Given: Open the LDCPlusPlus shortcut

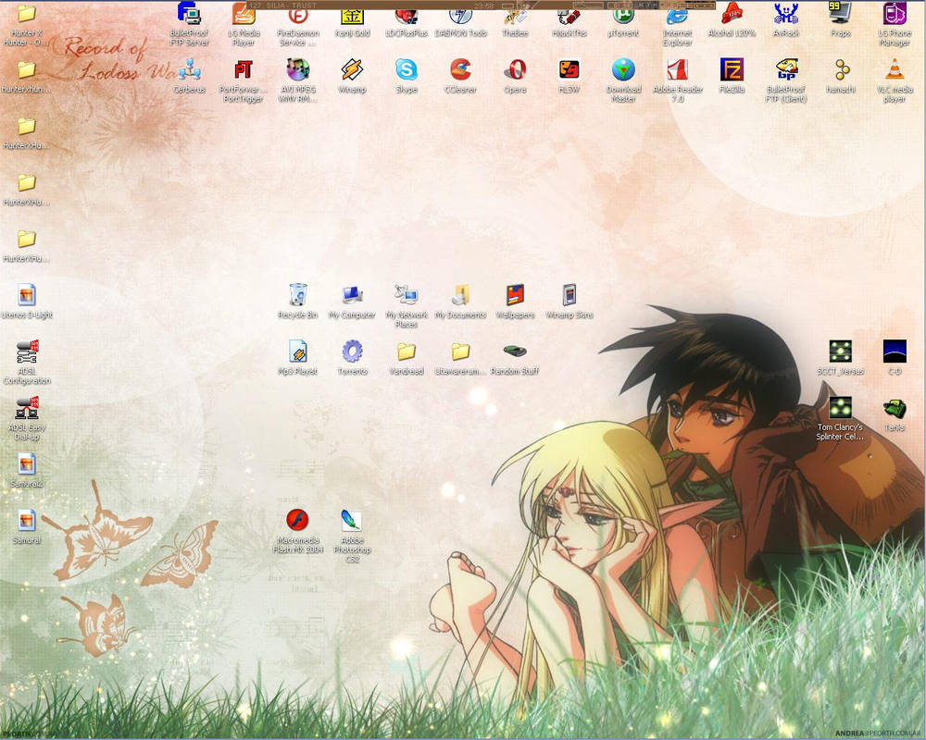Looking at the screenshot, I should point(407,13).
